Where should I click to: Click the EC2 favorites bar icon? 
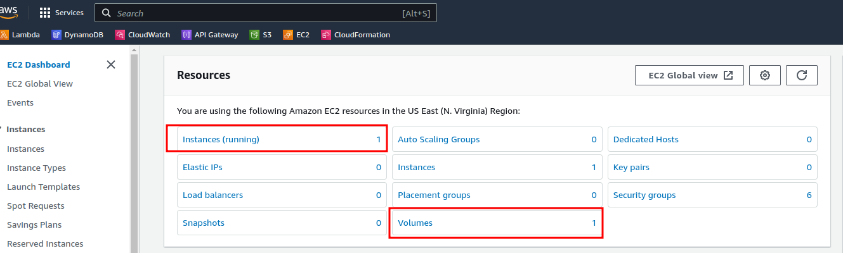(x=288, y=35)
